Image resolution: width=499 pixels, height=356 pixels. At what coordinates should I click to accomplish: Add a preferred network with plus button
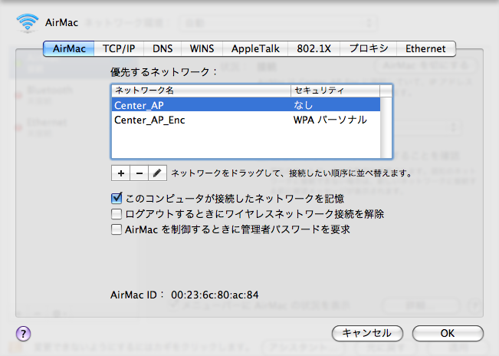click(120, 173)
